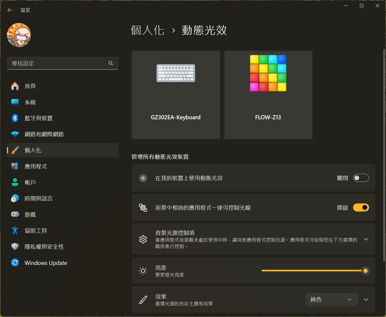Expand the 效果 row chevron
Image resolution: width=386 pixels, height=317 pixels.
point(366,300)
